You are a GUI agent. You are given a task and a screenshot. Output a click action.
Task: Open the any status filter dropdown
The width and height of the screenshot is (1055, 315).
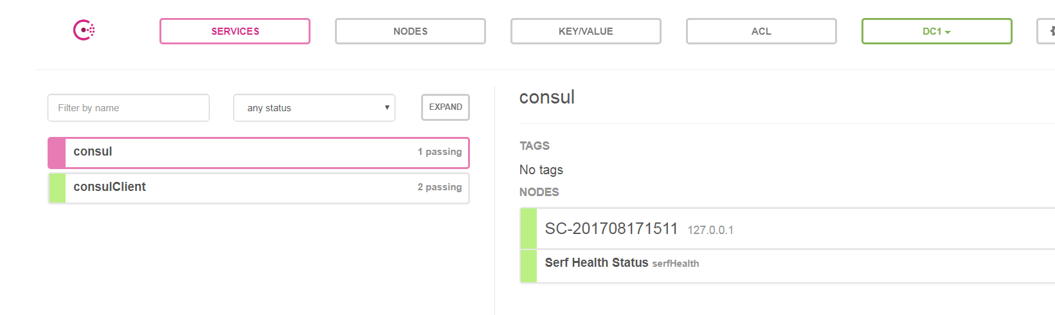314,108
